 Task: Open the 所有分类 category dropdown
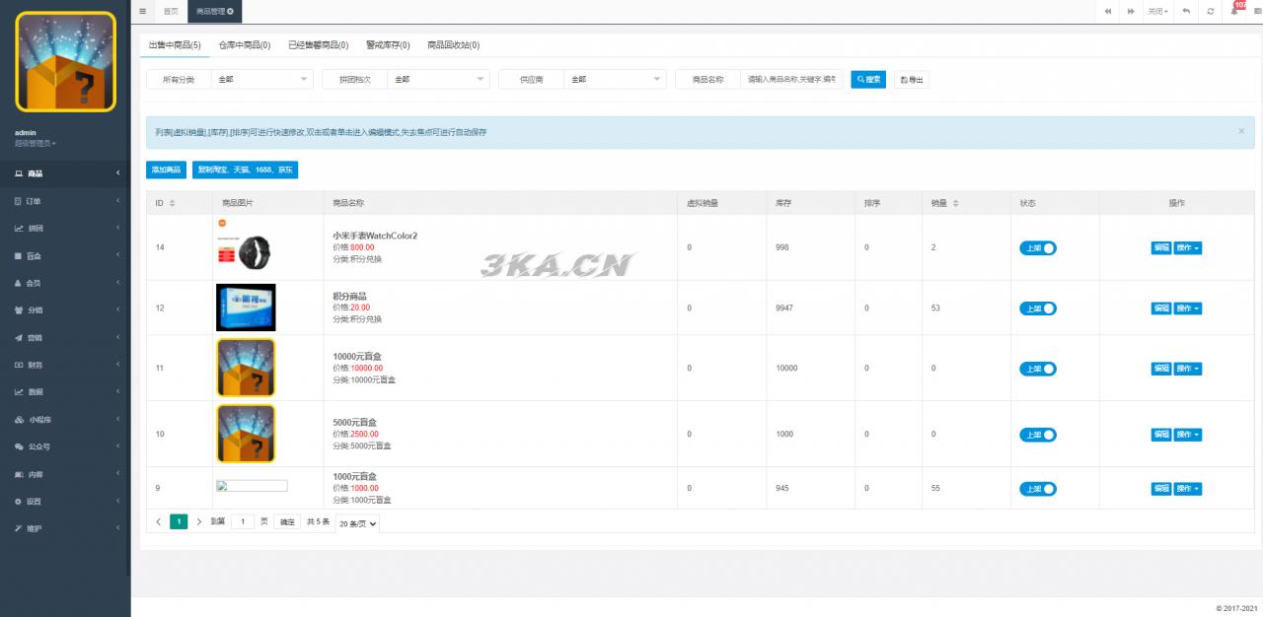click(x=261, y=80)
